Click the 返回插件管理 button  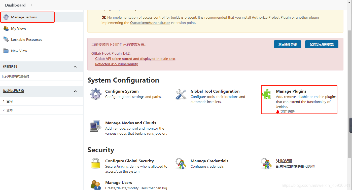click(288, 44)
